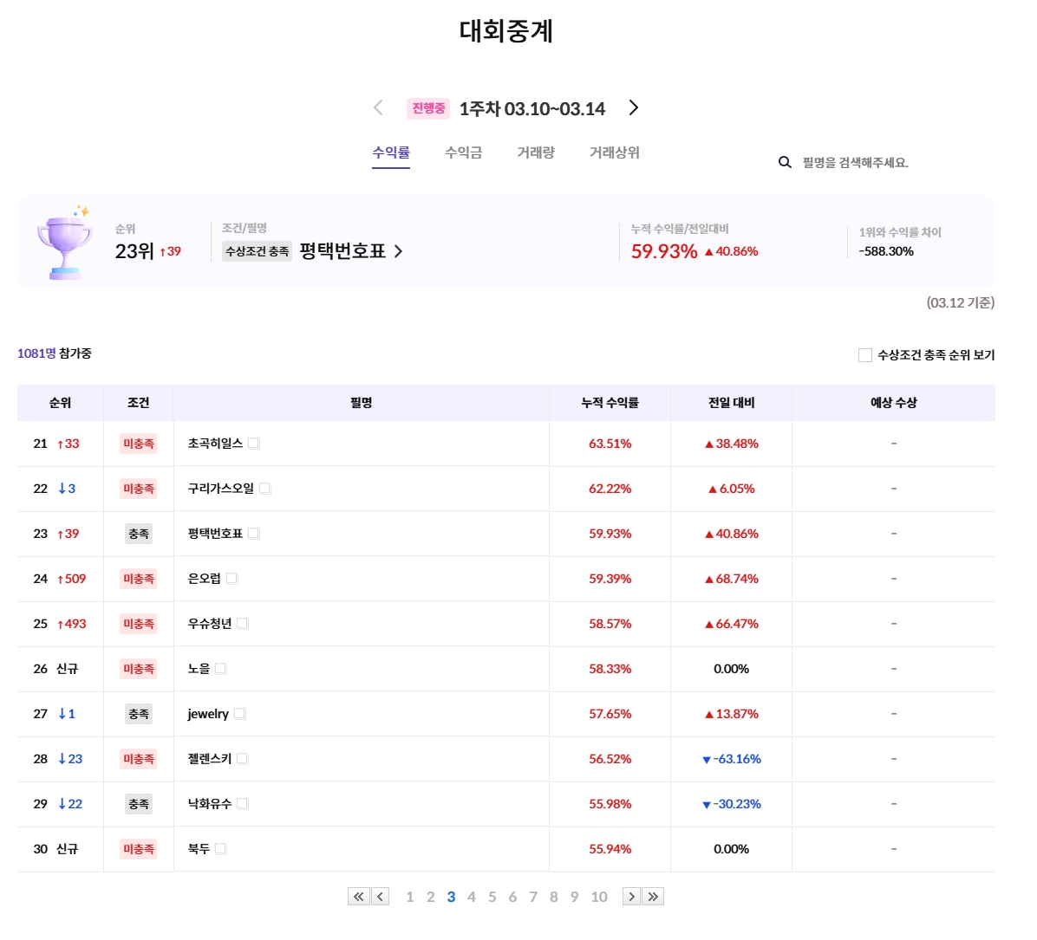This screenshot has width=1037, height=940.
Task: Jump to first page double-left arrow
Action: [358, 897]
